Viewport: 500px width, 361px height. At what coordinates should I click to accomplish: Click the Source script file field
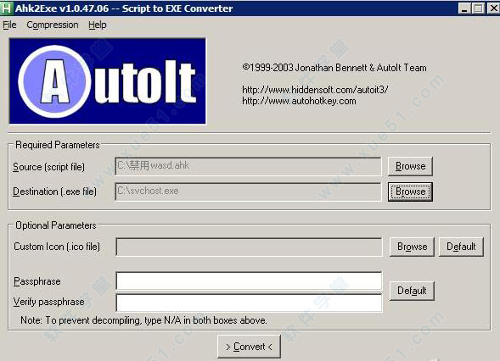[248, 166]
